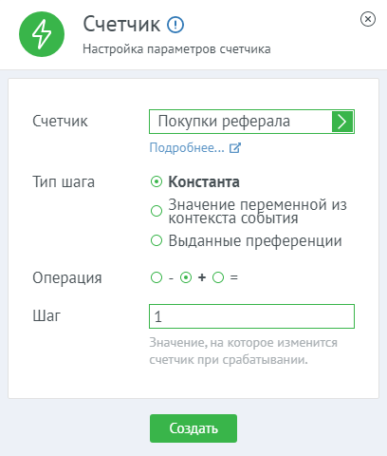
Task: Choose the equals operation radio button
Action: 218,277
